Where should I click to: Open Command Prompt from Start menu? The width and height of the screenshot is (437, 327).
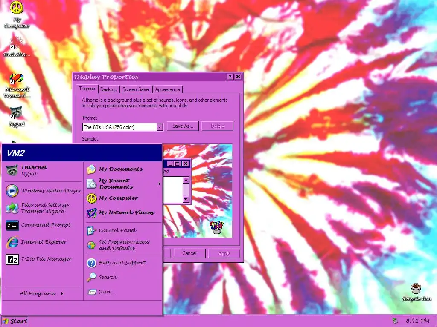pos(42,225)
